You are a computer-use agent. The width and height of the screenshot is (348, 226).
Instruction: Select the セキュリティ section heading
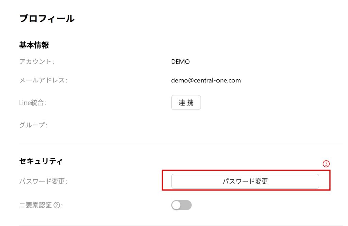(x=41, y=162)
